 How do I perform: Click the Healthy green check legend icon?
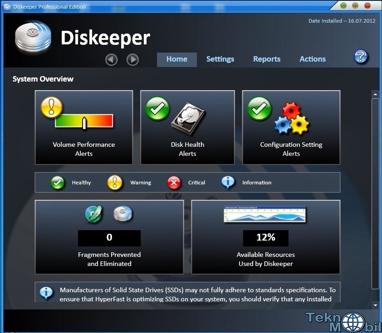[x=58, y=183]
